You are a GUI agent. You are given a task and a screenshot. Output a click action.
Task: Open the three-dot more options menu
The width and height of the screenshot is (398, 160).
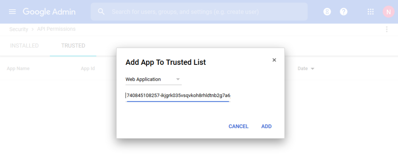[x=387, y=29]
